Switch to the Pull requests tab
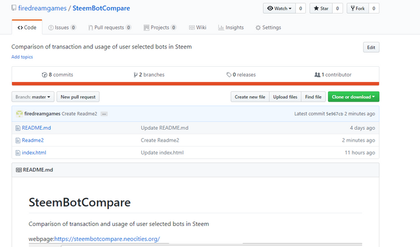 click(x=110, y=28)
